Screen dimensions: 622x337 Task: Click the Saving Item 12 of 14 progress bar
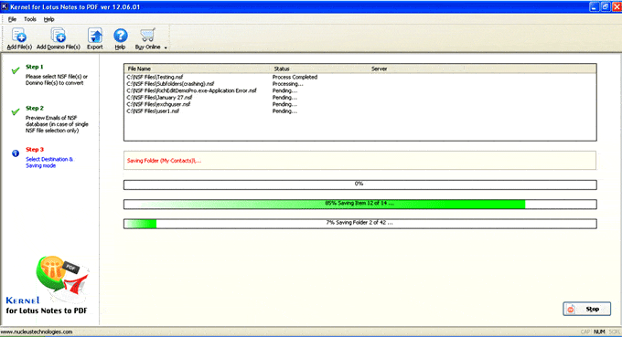click(x=359, y=204)
